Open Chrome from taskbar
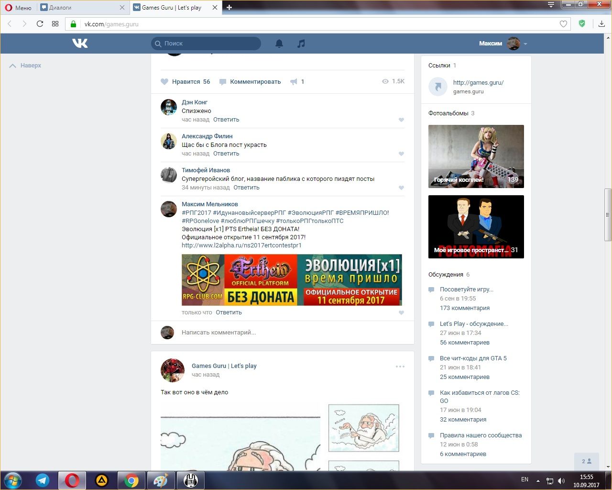612x490 pixels. [131, 480]
